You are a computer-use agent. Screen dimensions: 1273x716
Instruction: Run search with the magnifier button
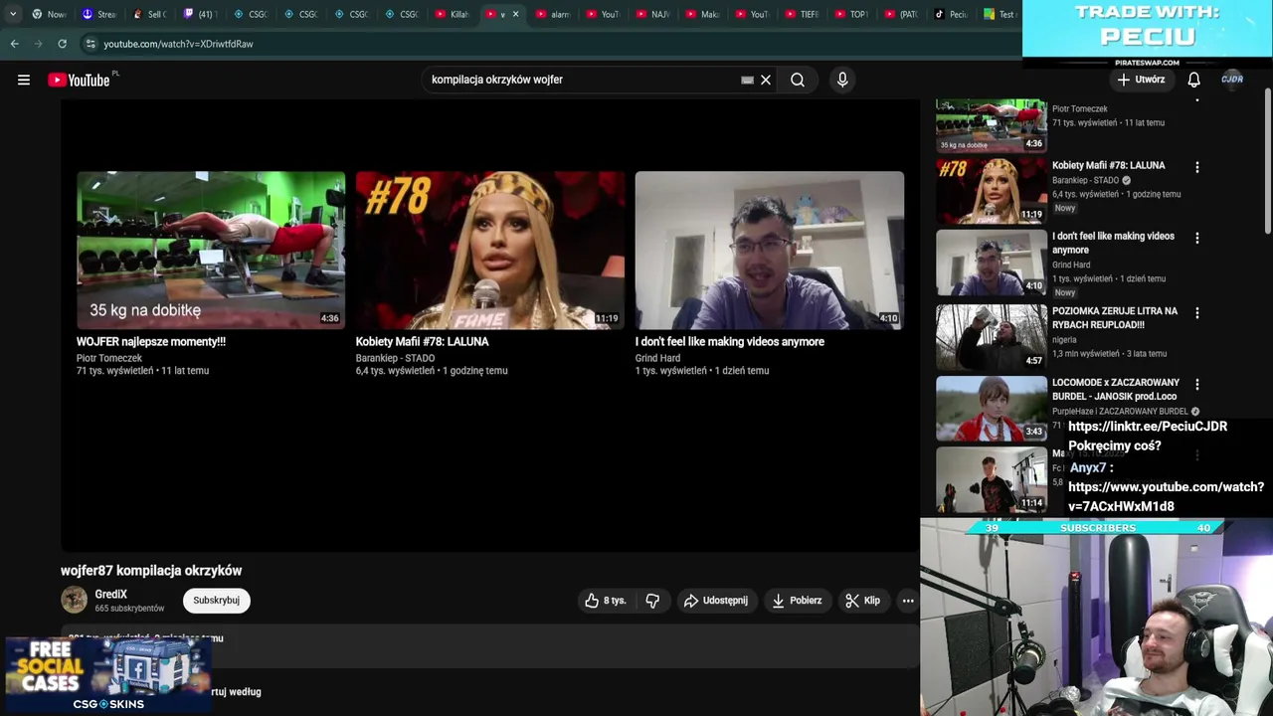pos(798,80)
